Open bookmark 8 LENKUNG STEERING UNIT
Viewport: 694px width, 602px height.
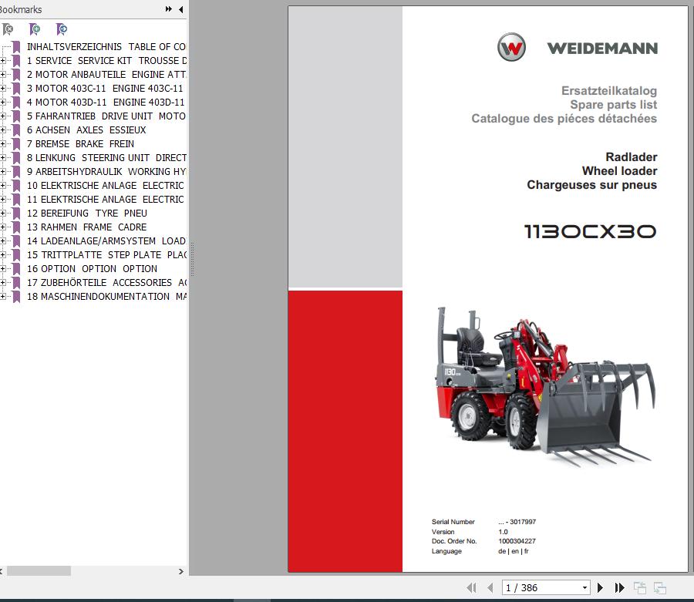click(106, 157)
